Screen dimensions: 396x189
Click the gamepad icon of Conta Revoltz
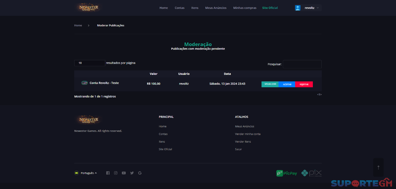pos(84,83)
